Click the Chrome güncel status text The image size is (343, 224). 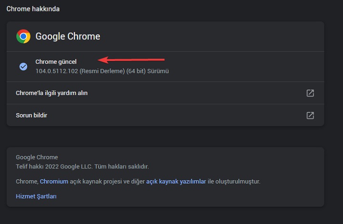pos(56,62)
